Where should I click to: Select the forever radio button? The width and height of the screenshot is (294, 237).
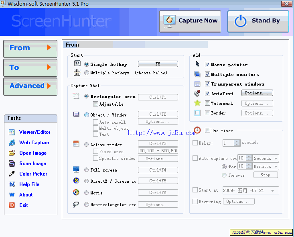pyautogui.click(x=224, y=175)
